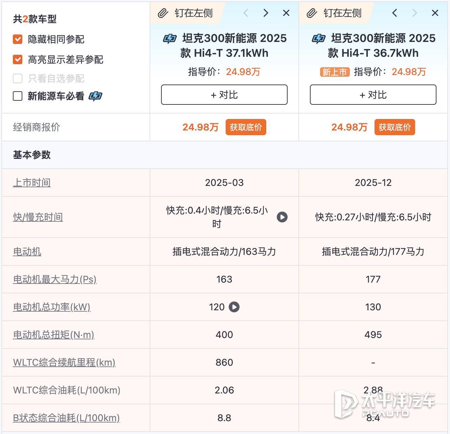
Task: Add 36.7kWh model via 对比 button
Action: click(x=373, y=95)
